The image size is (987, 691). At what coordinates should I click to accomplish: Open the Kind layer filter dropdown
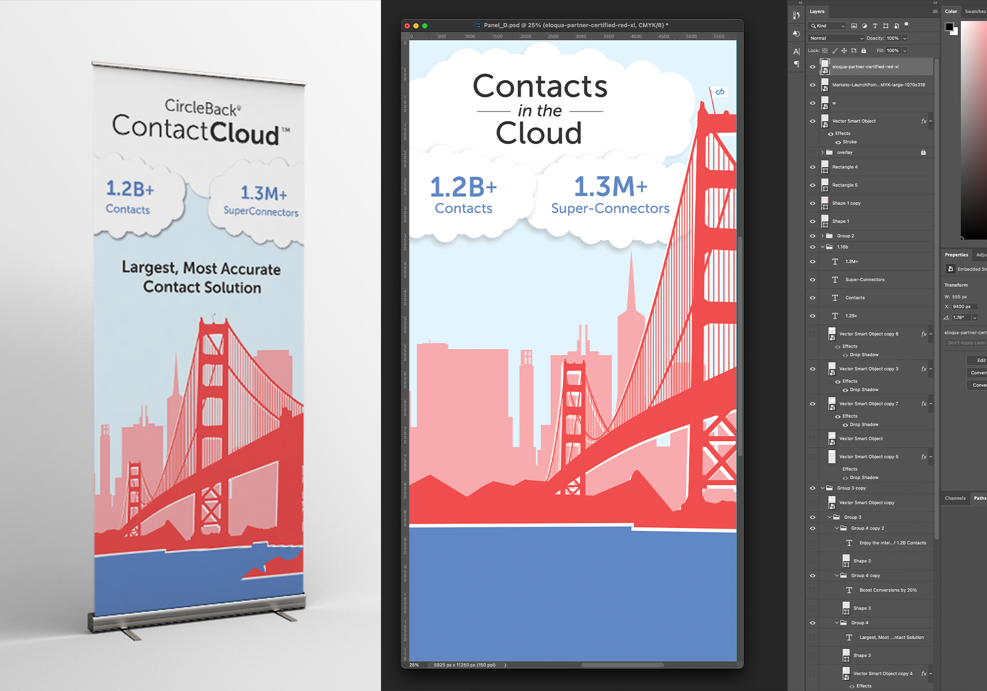point(828,26)
